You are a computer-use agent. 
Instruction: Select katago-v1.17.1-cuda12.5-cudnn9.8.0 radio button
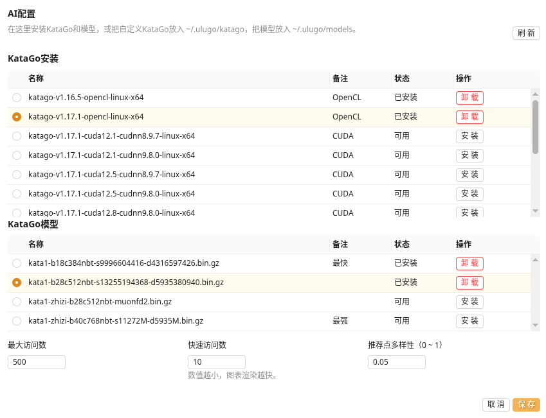click(x=16, y=194)
